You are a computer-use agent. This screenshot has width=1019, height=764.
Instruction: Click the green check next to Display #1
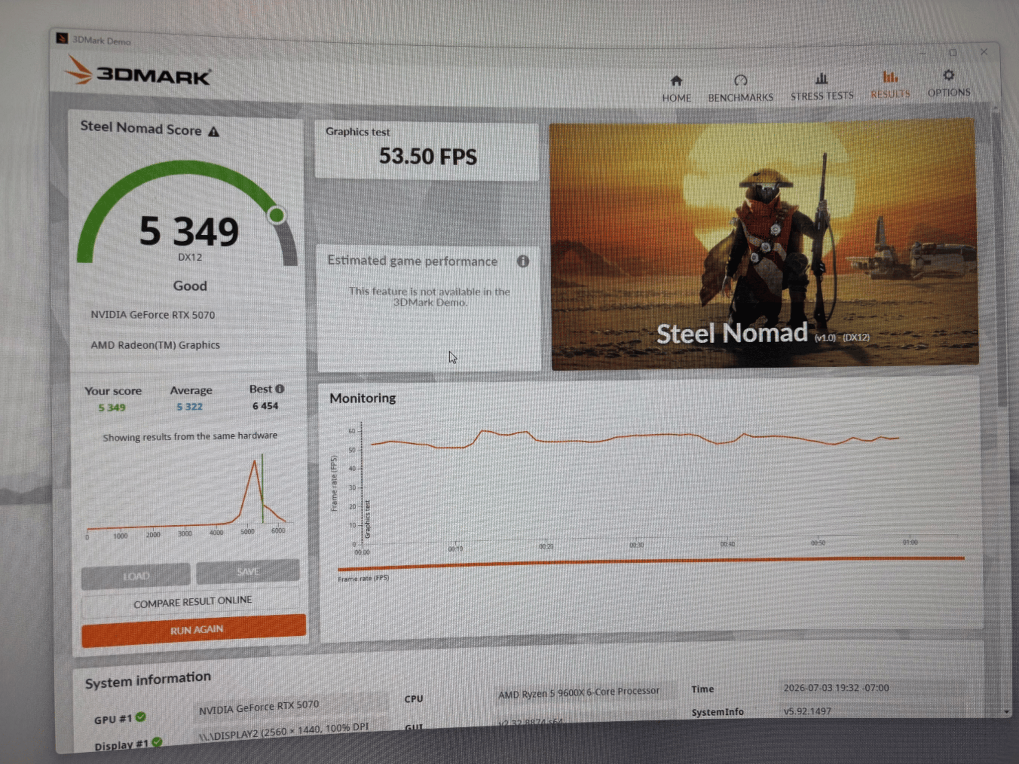pyautogui.click(x=157, y=742)
